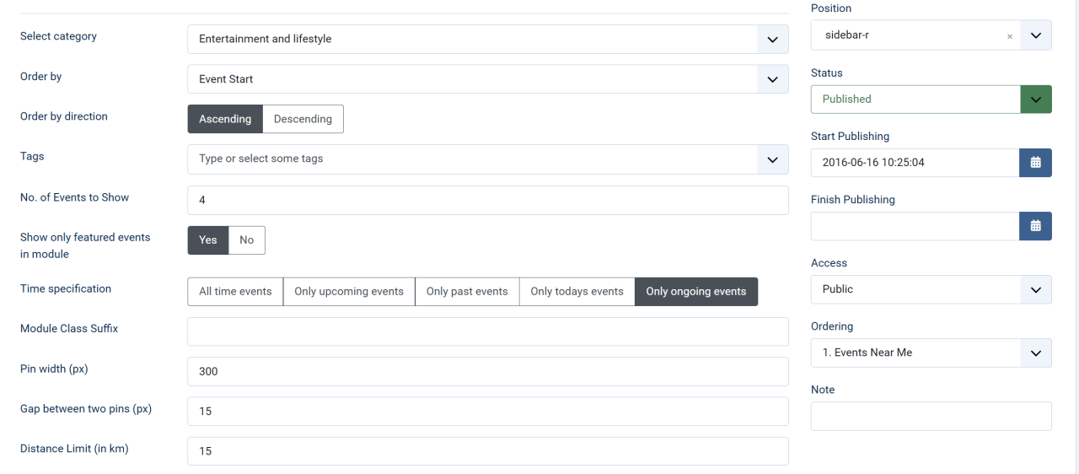Click the green Status dropdown arrow
The height and width of the screenshot is (474, 1079).
1036,100
